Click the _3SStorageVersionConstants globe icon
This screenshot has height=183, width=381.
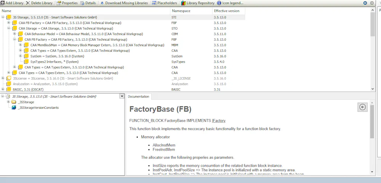pyautogui.click(x=14, y=108)
